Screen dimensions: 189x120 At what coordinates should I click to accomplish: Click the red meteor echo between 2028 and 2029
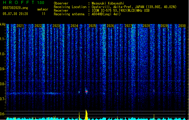pyautogui.click(x=154, y=91)
